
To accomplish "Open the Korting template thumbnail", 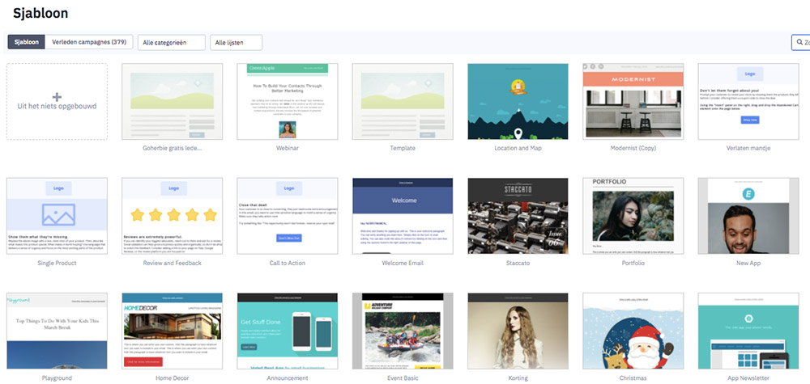I will pos(518,331).
